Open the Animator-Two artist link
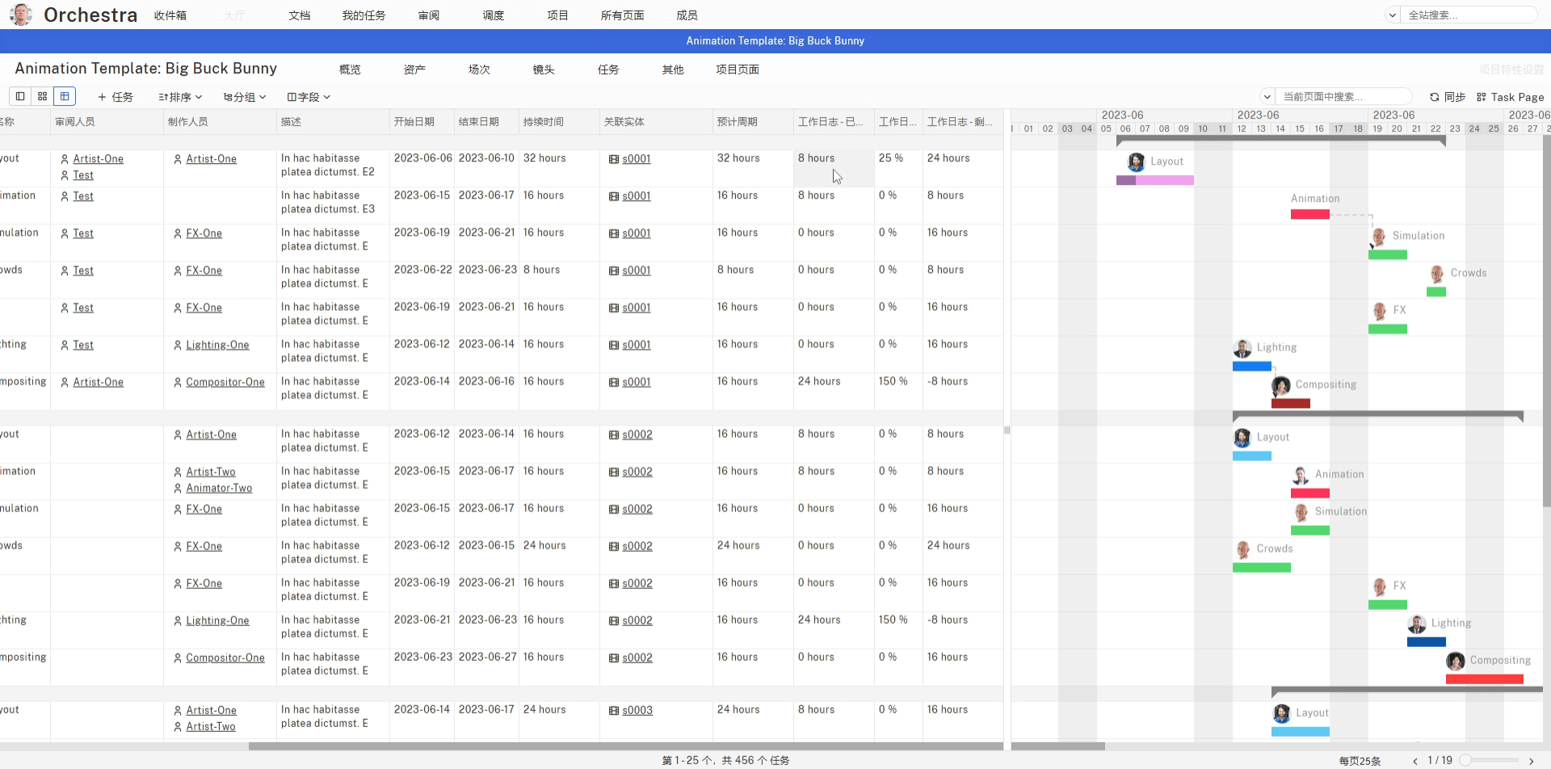The width and height of the screenshot is (1551, 769). point(219,488)
